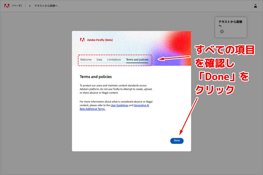Click the Terms and policies tab
The image size is (263, 175).
tap(137, 60)
